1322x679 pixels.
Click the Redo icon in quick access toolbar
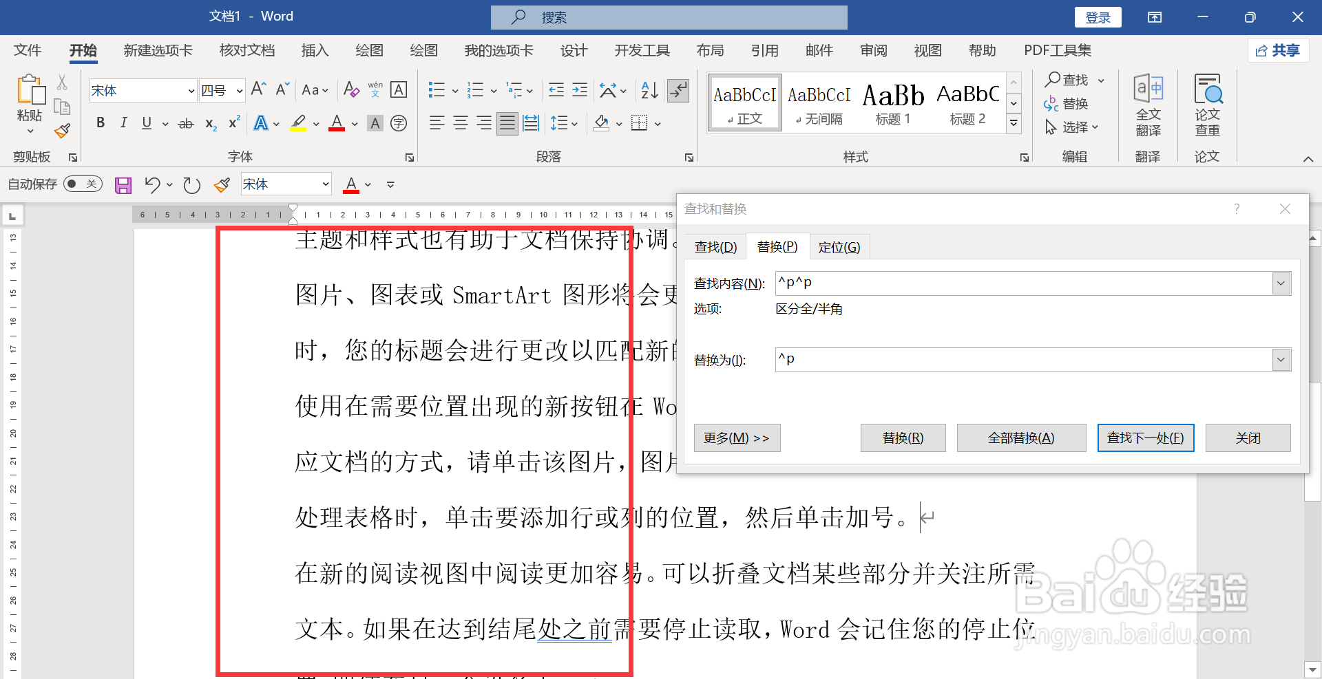pyautogui.click(x=191, y=184)
